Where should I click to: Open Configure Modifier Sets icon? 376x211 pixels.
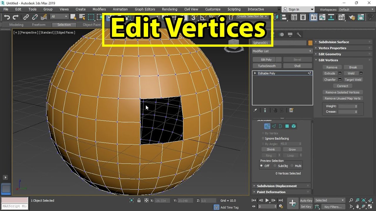291,110
